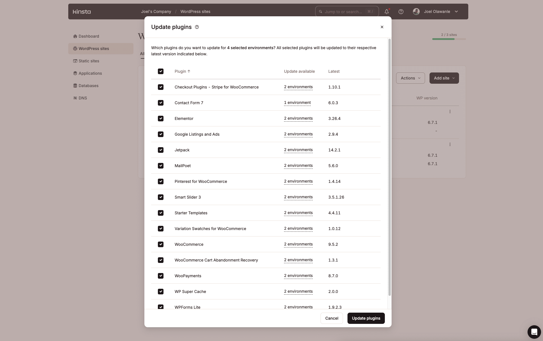Toggle the select-all plugins checkbox
This screenshot has height=341, width=543.
pyautogui.click(x=161, y=71)
